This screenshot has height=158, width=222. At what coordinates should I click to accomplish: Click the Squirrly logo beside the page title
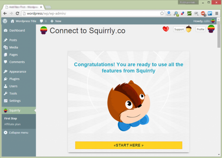coord(44,30)
